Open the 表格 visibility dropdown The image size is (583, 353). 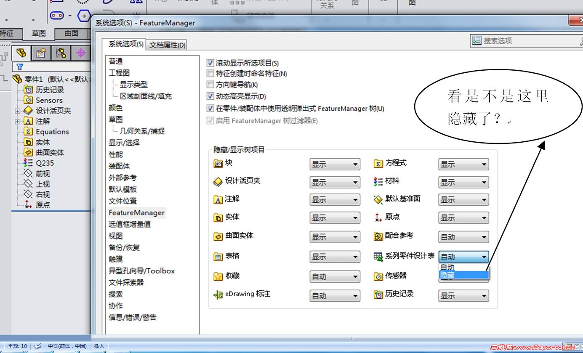335,257
